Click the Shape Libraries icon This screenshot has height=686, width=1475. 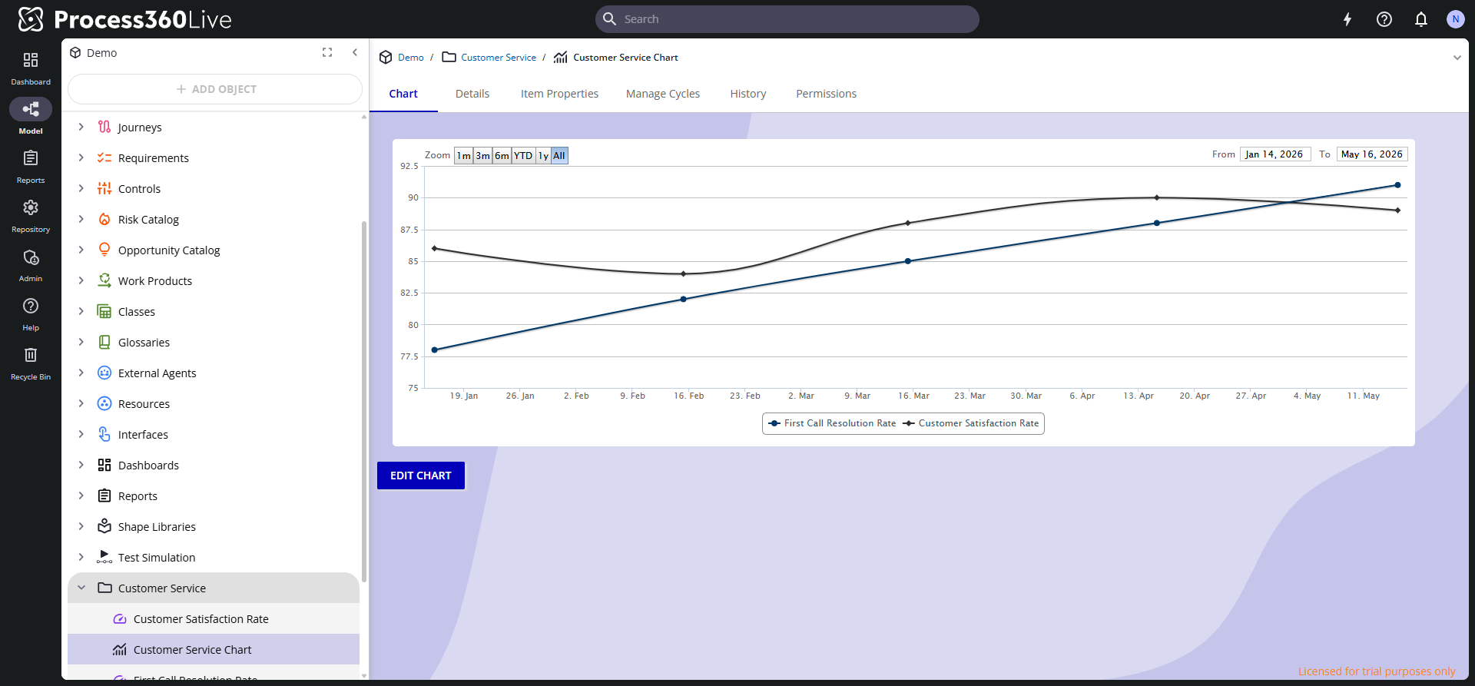coord(104,526)
